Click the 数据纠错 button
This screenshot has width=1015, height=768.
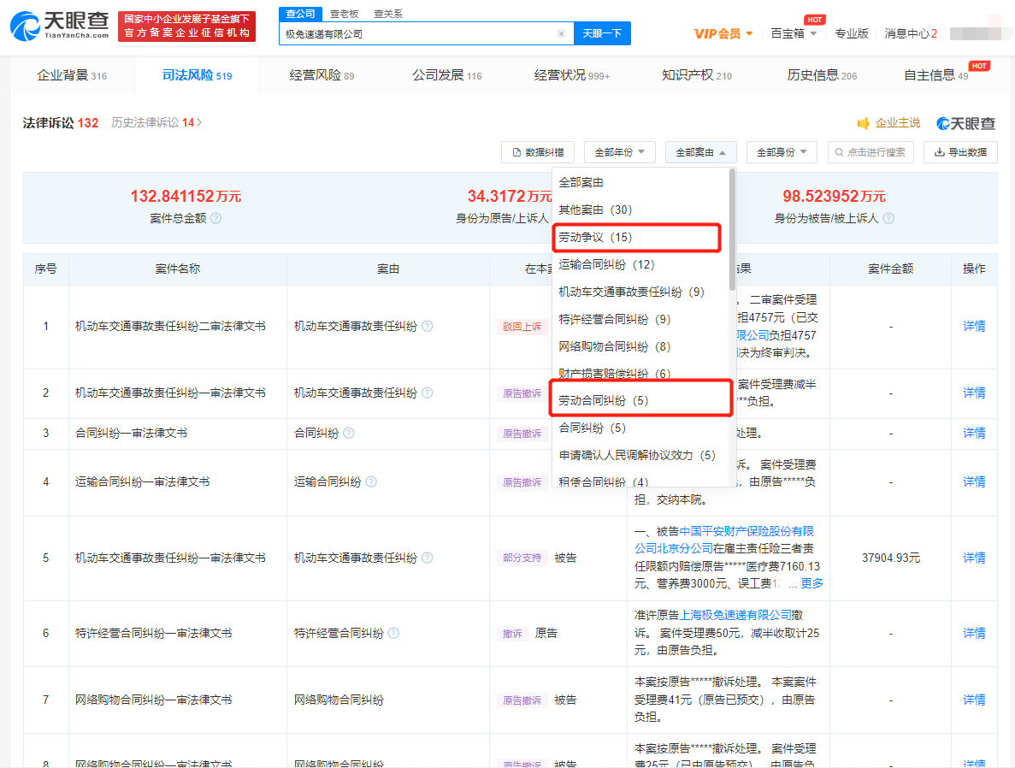click(537, 152)
